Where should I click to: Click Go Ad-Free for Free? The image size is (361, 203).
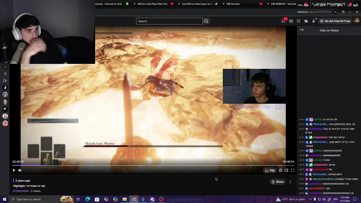[335, 21]
